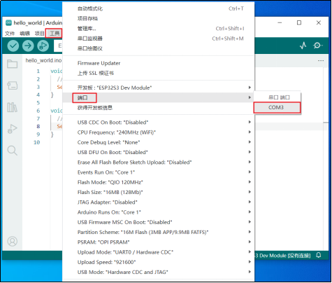Click line number 1 in editor gutter
This screenshot has width=332, height=283.
(x=38, y=71)
